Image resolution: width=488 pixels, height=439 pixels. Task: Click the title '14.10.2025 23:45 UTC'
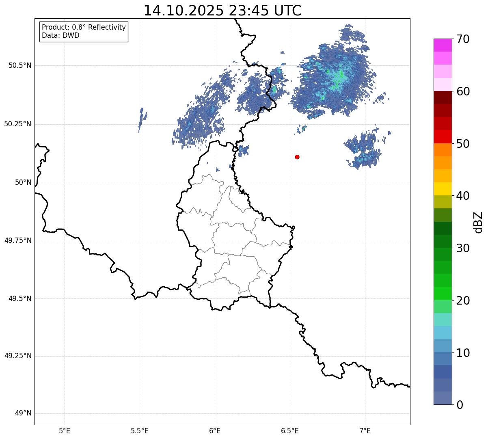(222, 10)
